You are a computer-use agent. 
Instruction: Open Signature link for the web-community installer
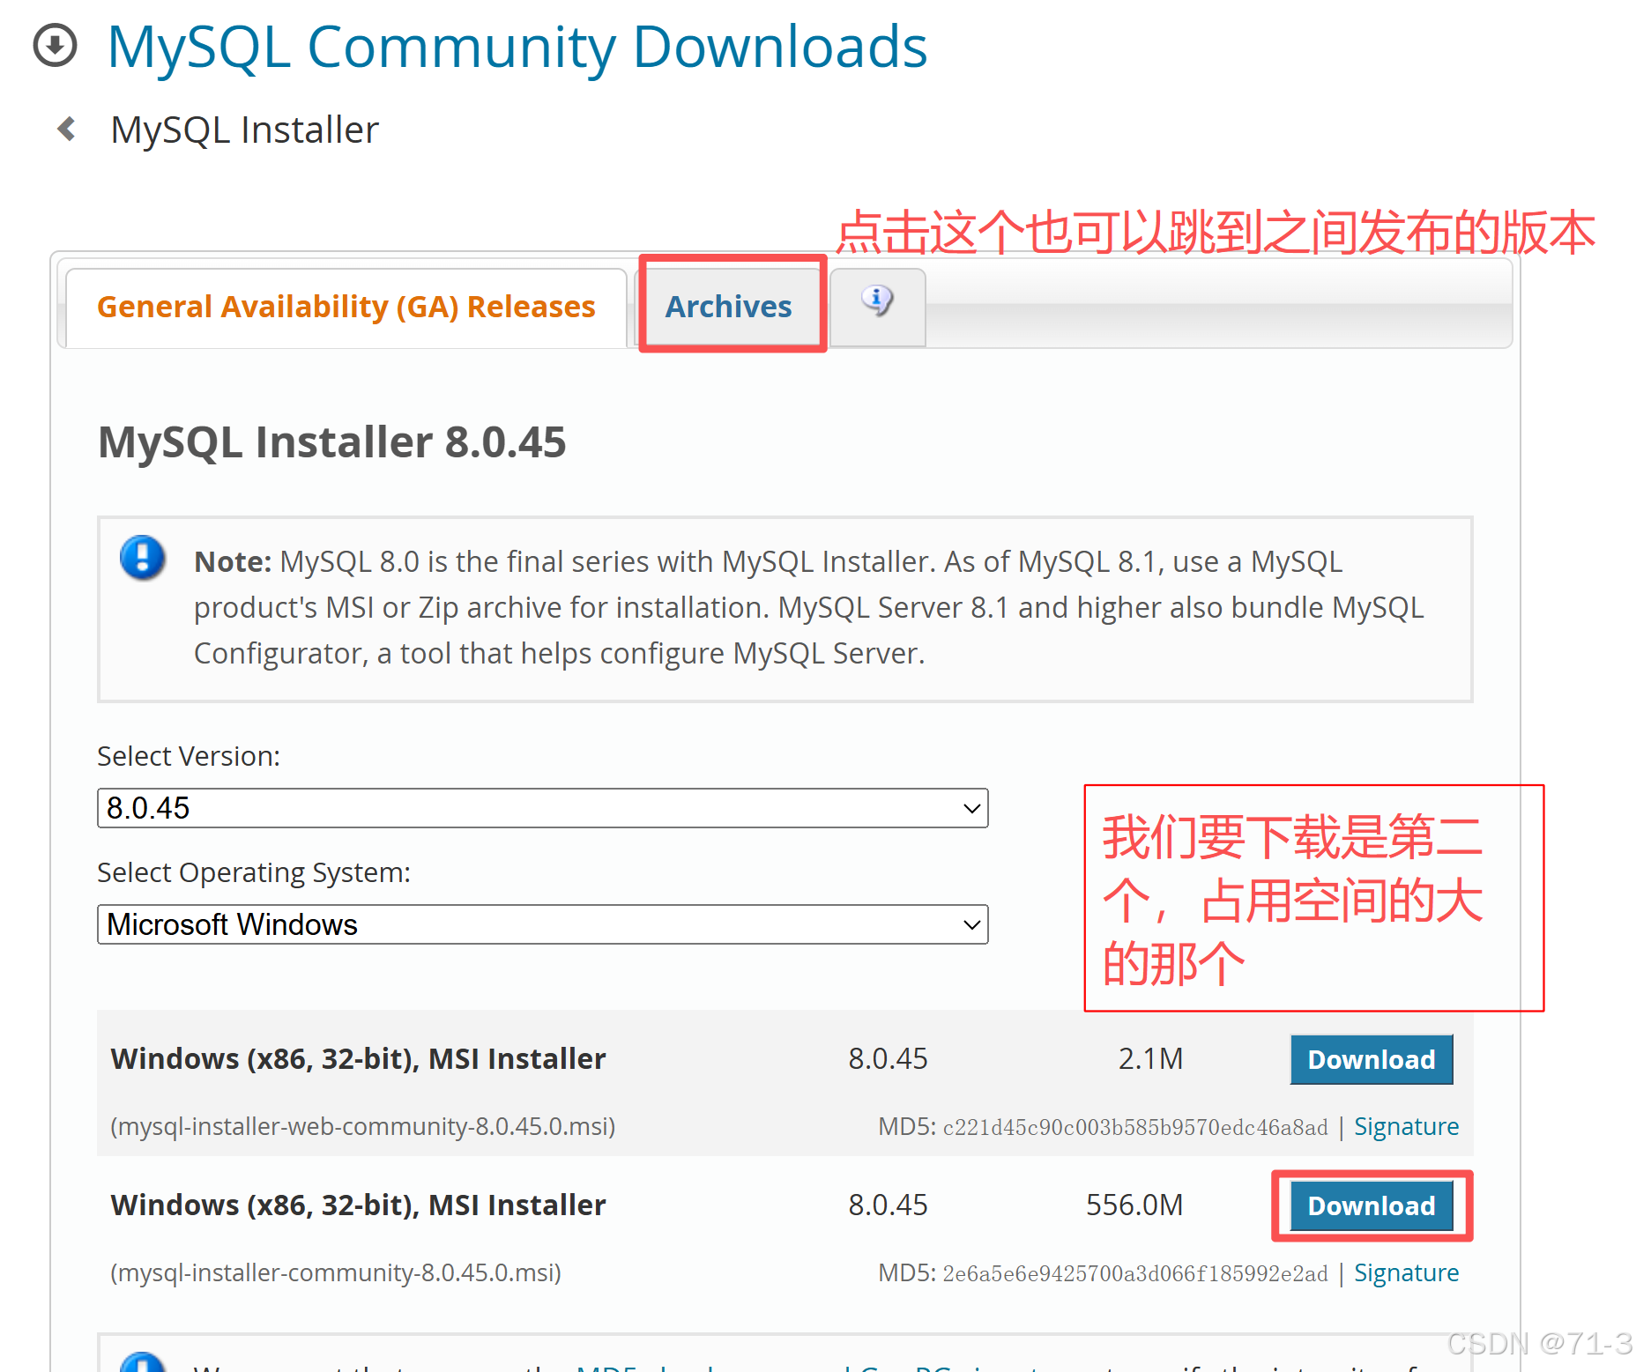coord(1407,1127)
